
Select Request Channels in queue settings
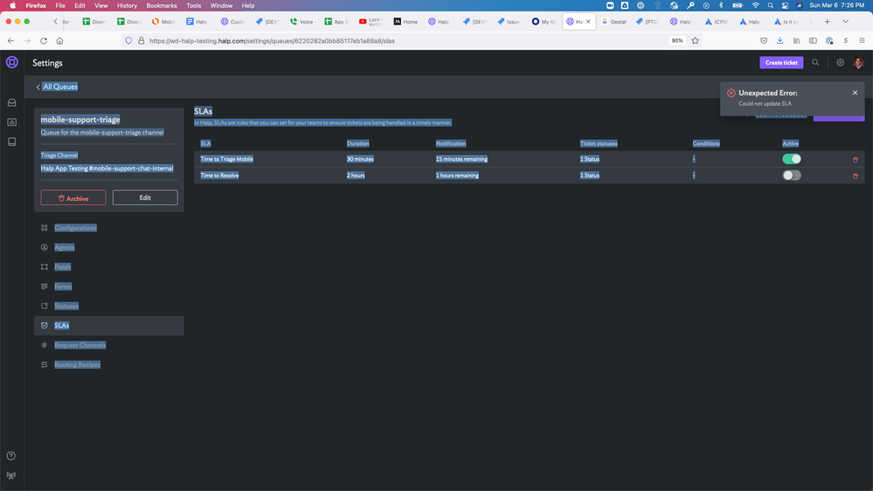(80, 345)
